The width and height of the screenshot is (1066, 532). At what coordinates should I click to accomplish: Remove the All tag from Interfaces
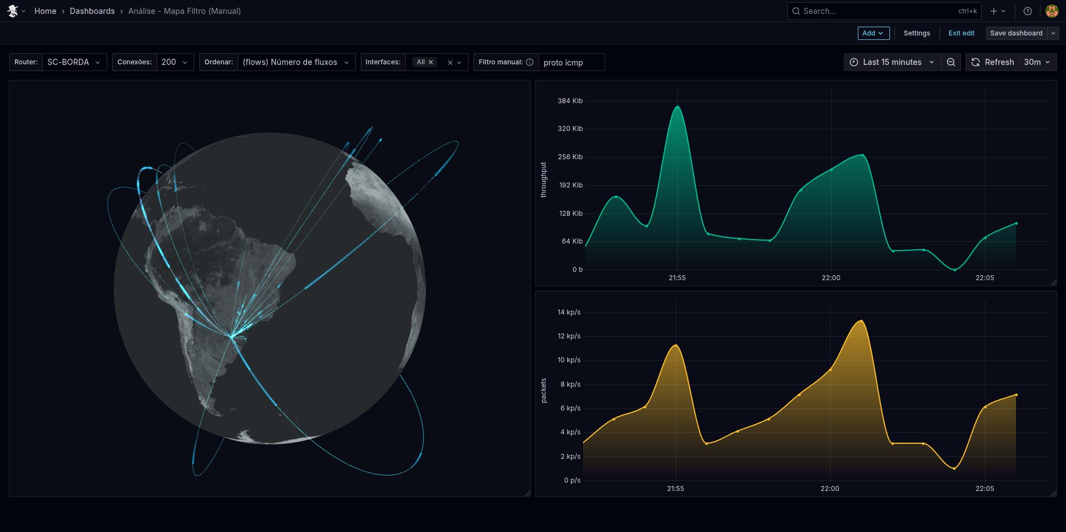(x=431, y=62)
